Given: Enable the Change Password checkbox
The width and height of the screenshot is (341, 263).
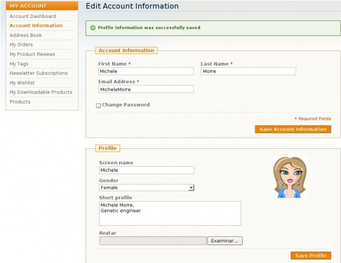Looking at the screenshot, I should point(98,105).
